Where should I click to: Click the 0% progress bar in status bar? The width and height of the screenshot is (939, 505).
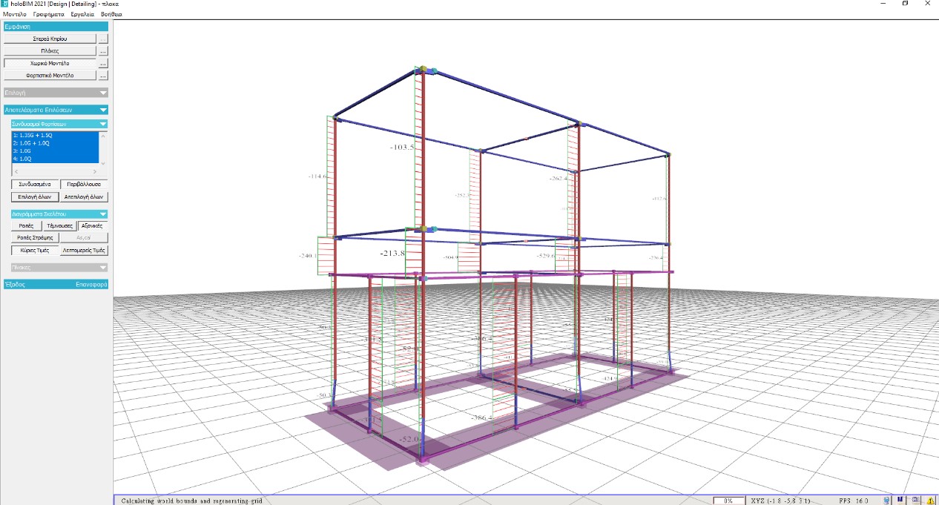click(728, 501)
